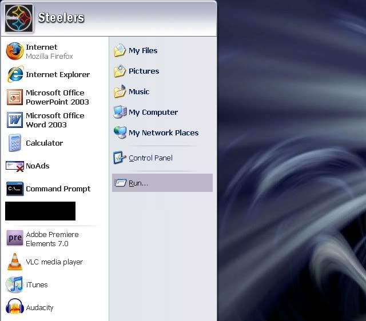Click the highlighted Run... text
Image resolution: width=366 pixels, height=321 pixels.
(x=138, y=183)
